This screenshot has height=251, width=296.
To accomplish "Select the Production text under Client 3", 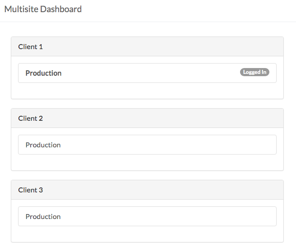I will click(43, 216).
